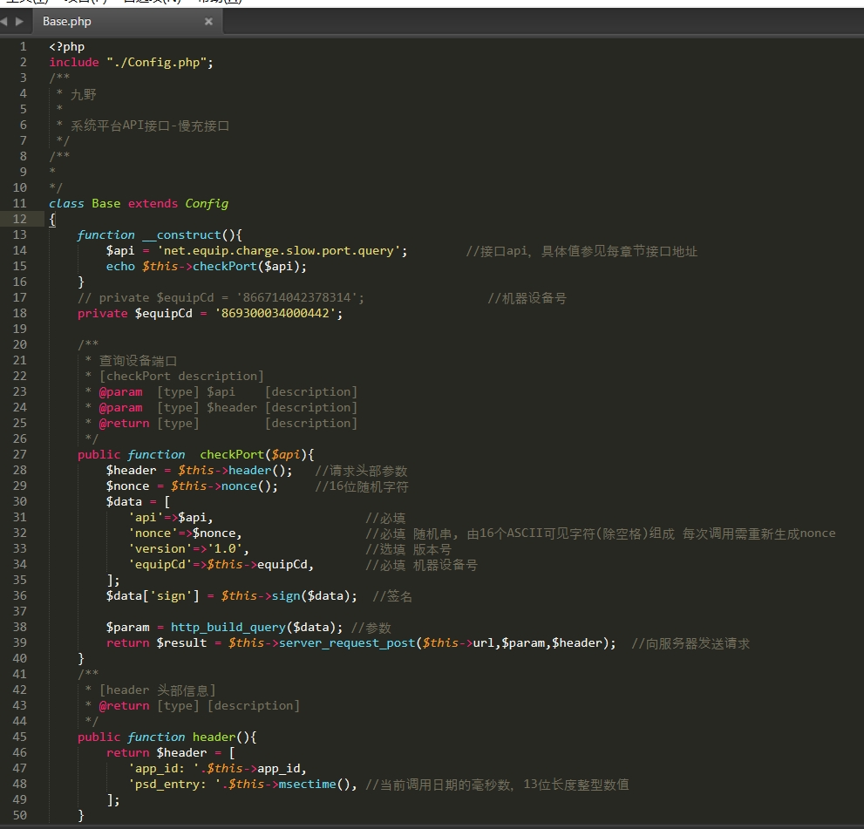Click the checkPort function definition name
Viewport: 864px width, 829px height.
point(232,454)
